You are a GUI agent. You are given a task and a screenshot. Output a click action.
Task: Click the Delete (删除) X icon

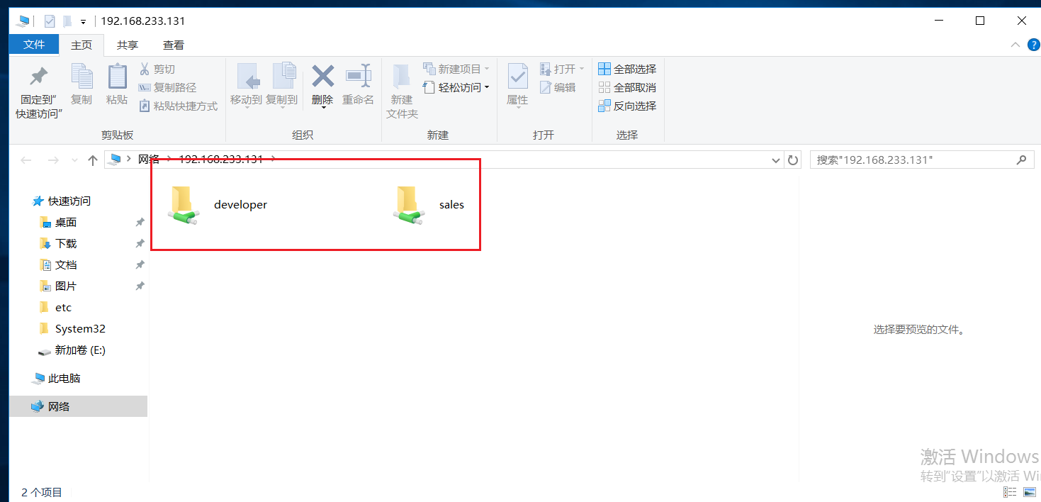click(x=322, y=77)
